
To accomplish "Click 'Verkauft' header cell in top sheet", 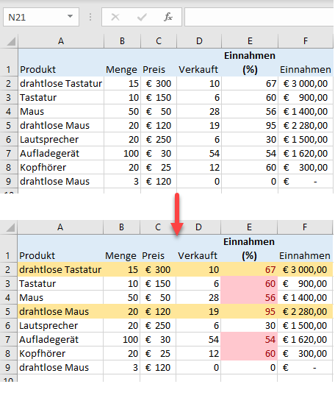I will (x=199, y=63).
